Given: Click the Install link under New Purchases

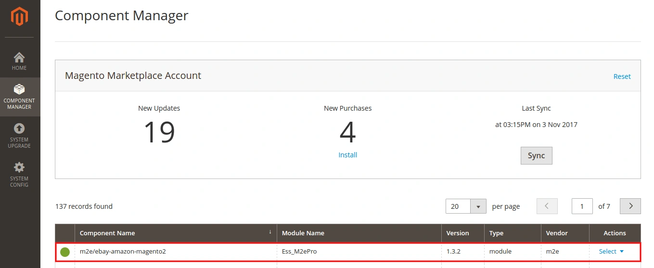Looking at the screenshot, I should pyautogui.click(x=347, y=155).
